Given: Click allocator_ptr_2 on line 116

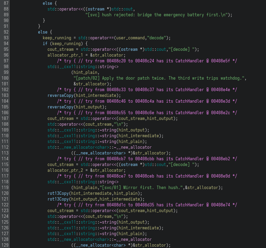Looking at the screenshot, I should pyautogui.click(x=65, y=170).
